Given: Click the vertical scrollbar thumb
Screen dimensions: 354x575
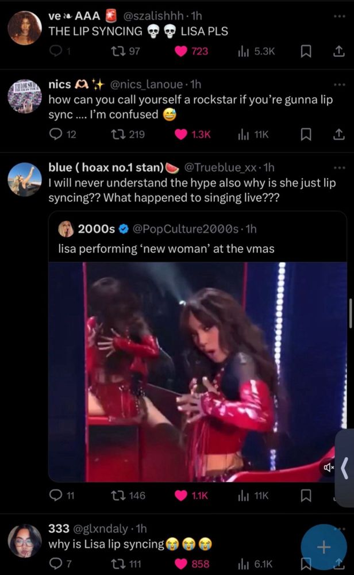Looking at the screenshot, I should point(351,313).
